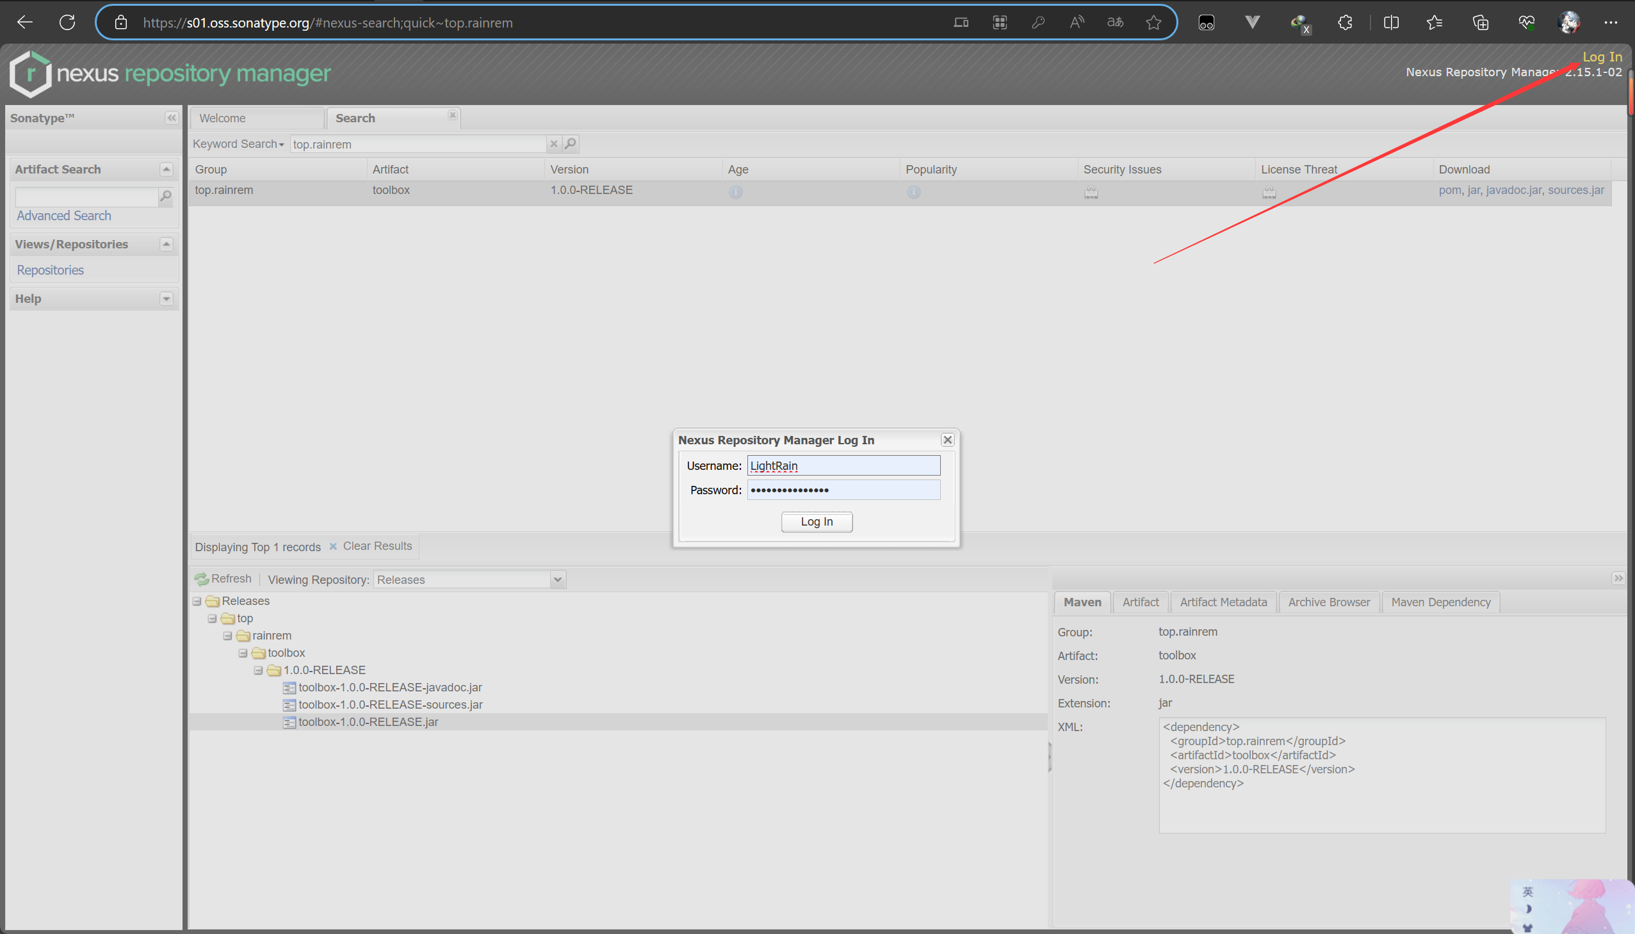Screen dimensions: 1635x934
Task: Clear the keyword search field with X icon
Action: (554, 143)
